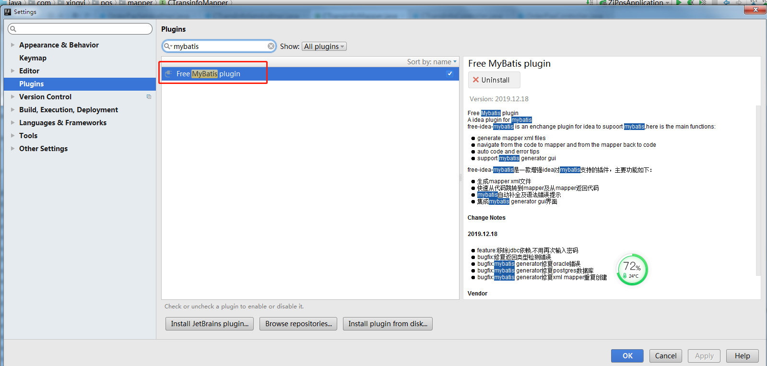The image size is (767, 366).
Task: Uninstall the Free MyBatis plugin
Action: (x=494, y=80)
